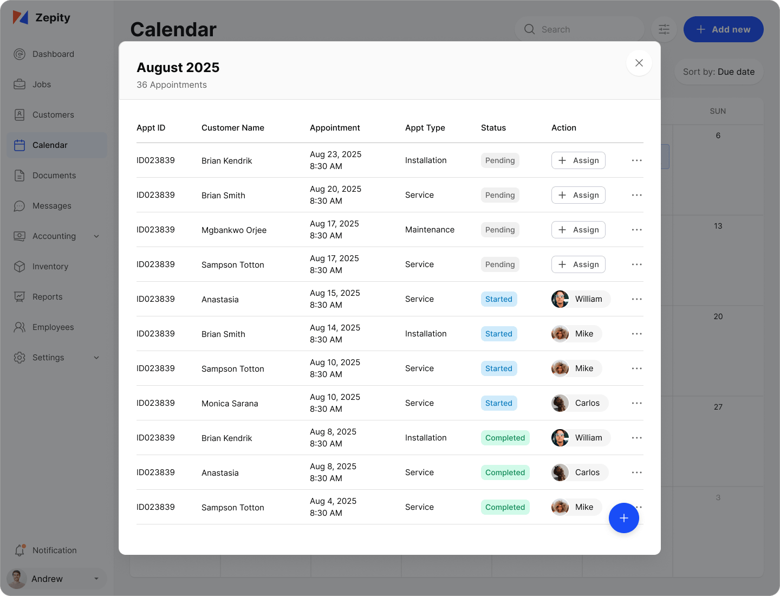This screenshot has height=596, width=780.
Task: Click the Zepity logo icon
Action: pos(21,18)
